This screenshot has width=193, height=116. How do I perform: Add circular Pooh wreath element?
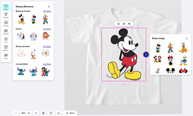click(x=46, y=53)
